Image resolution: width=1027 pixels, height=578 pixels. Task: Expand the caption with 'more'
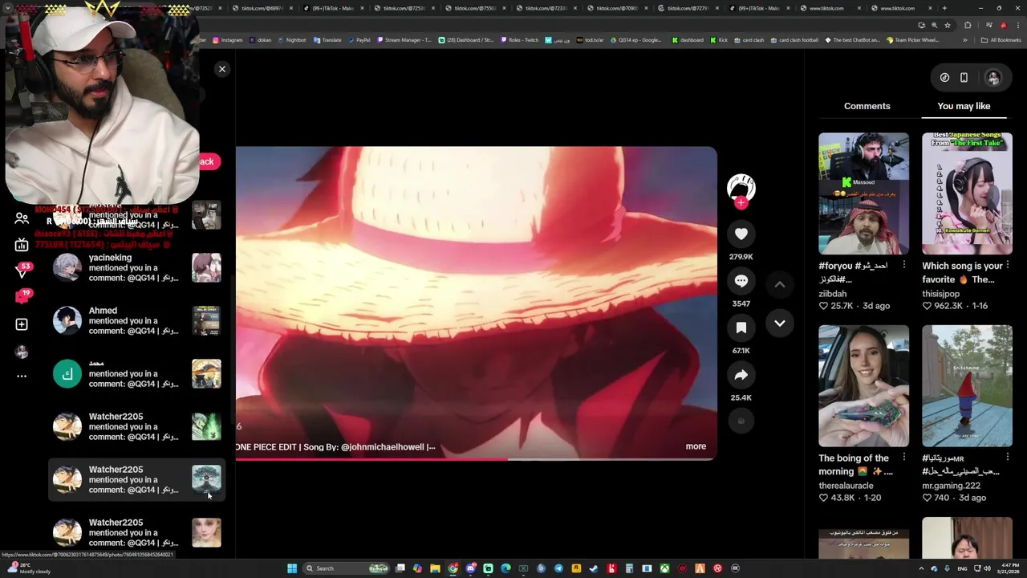point(696,446)
